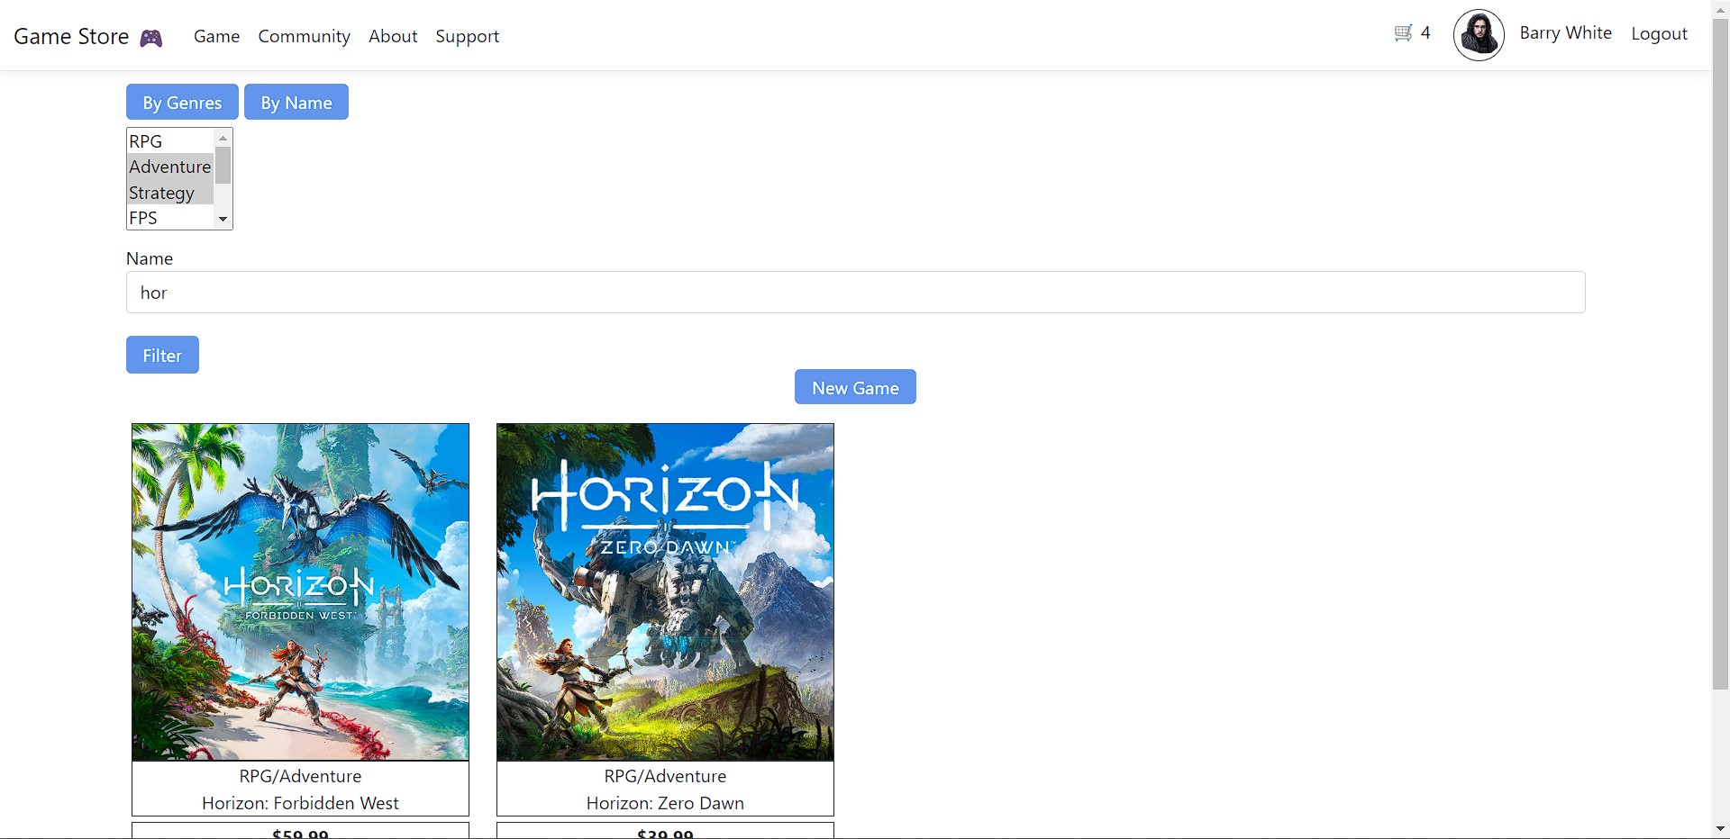
Task: Switch filter mode to By Name
Action: 296,102
